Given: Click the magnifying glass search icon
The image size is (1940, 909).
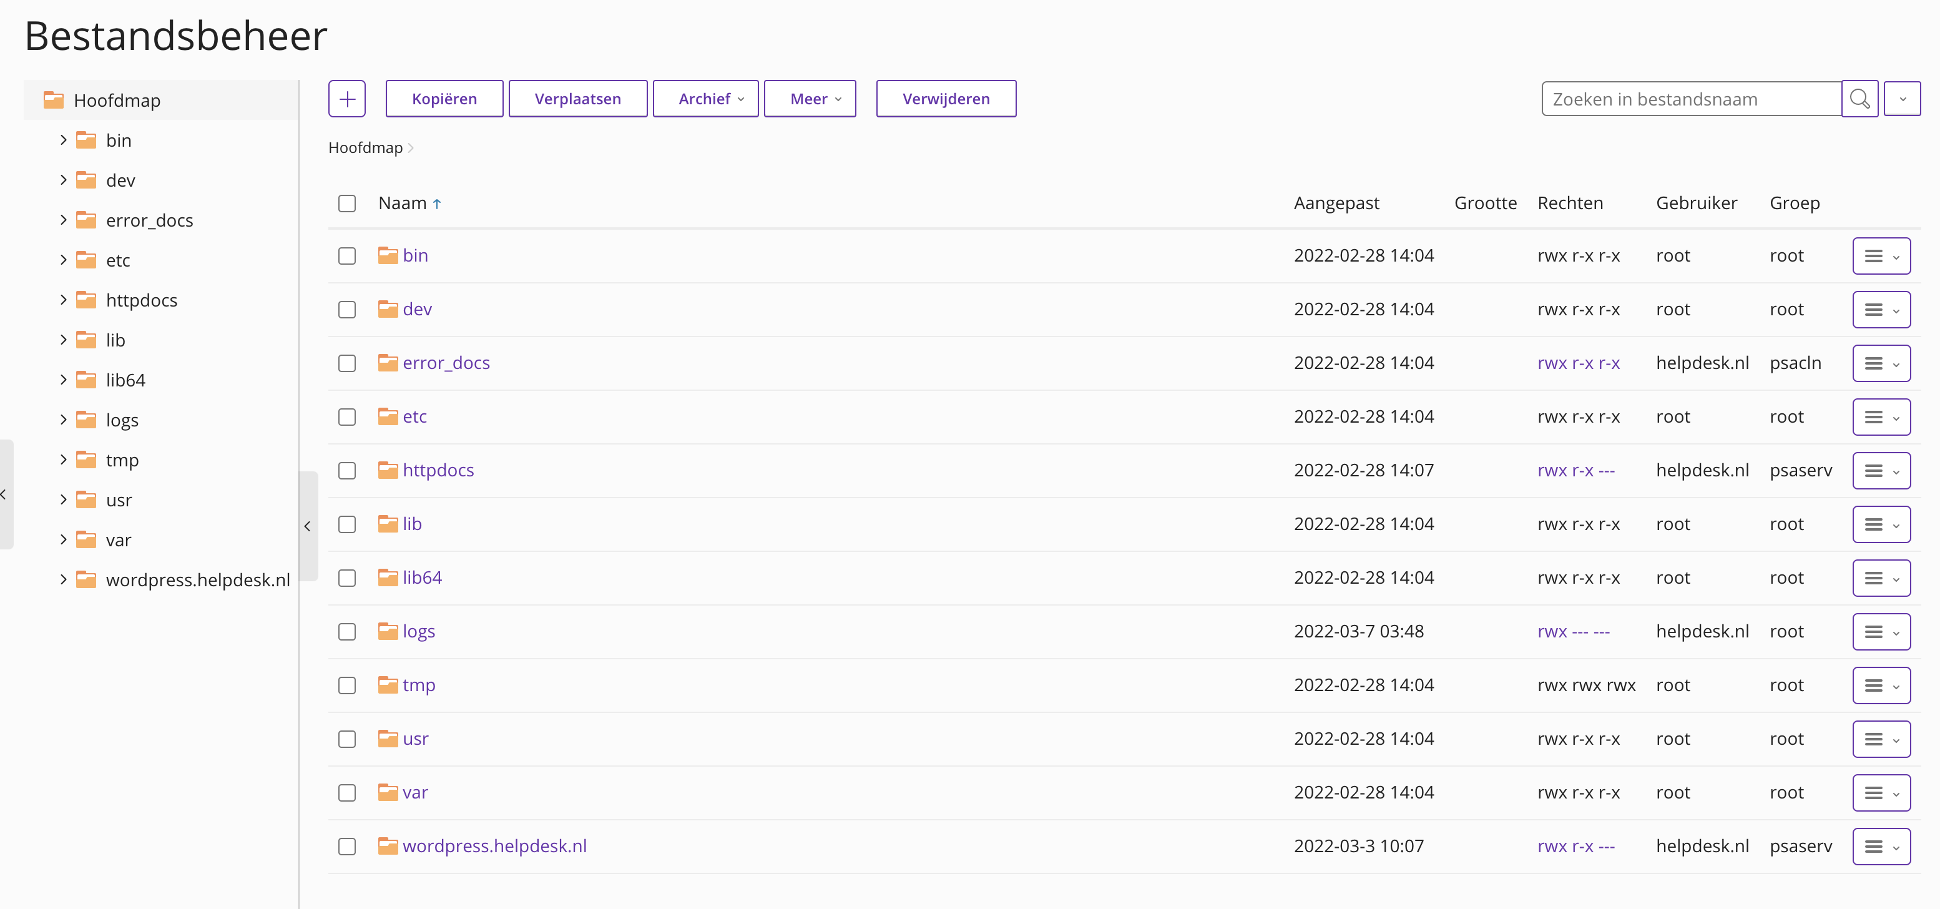Looking at the screenshot, I should (x=1859, y=99).
